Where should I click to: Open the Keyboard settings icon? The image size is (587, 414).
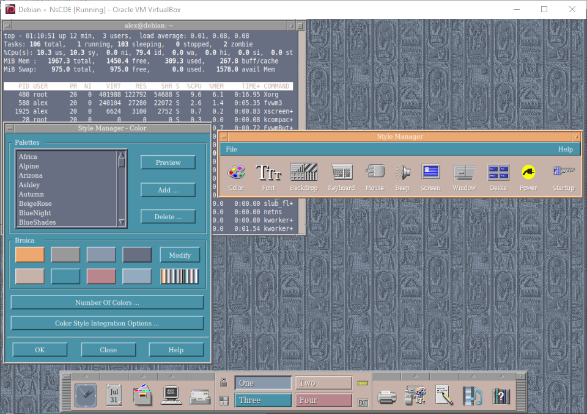[341, 173]
